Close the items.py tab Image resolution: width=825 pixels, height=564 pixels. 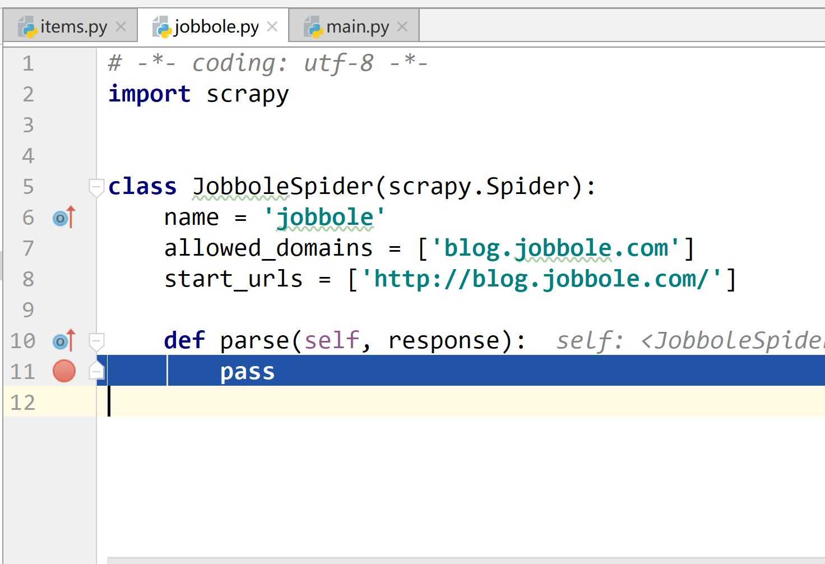120,26
